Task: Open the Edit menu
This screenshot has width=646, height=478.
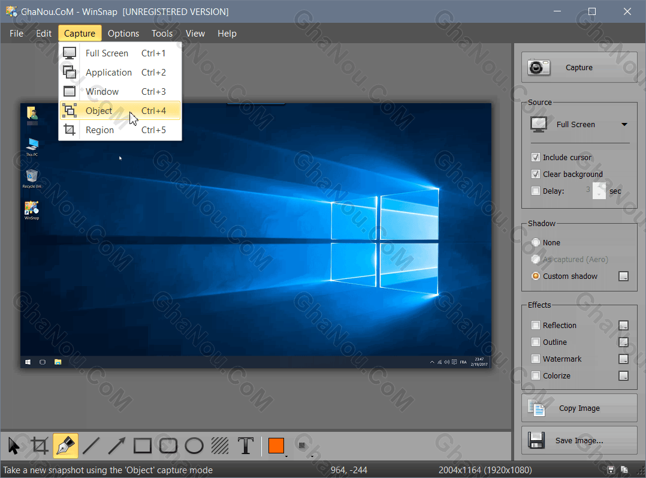Action: pyautogui.click(x=44, y=34)
